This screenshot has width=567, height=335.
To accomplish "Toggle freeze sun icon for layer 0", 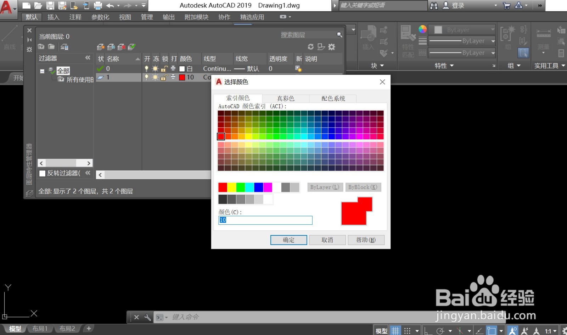I will coord(155,69).
